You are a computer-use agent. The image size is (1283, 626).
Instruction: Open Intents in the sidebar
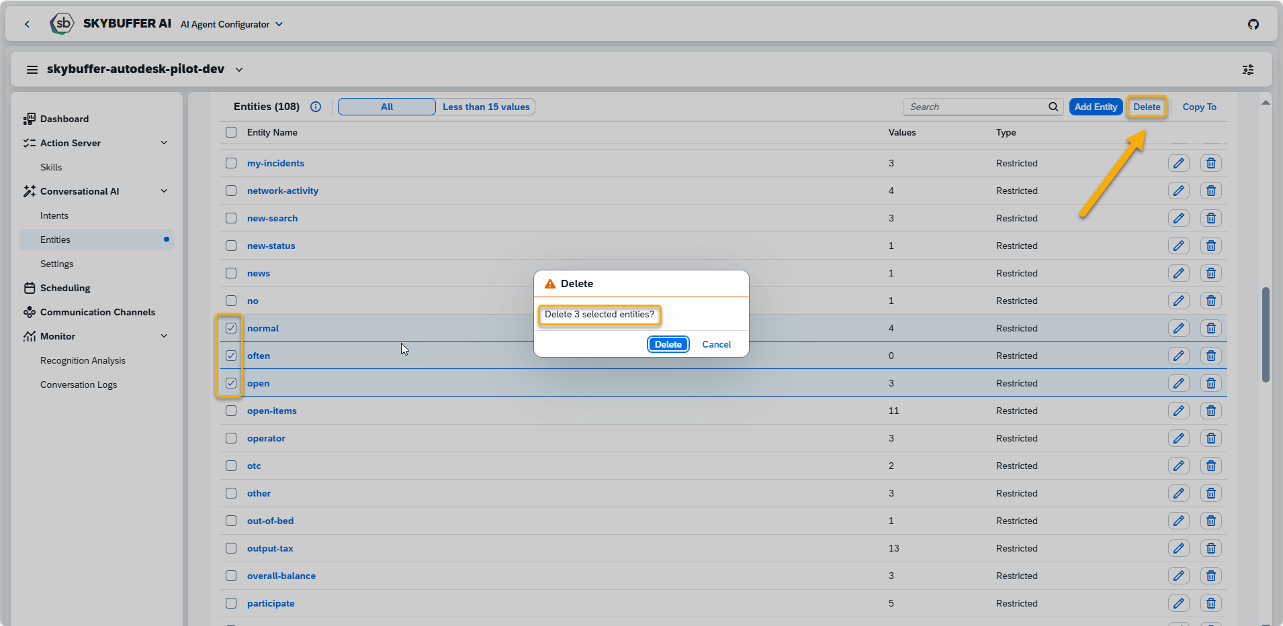pyautogui.click(x=54, y=215)
